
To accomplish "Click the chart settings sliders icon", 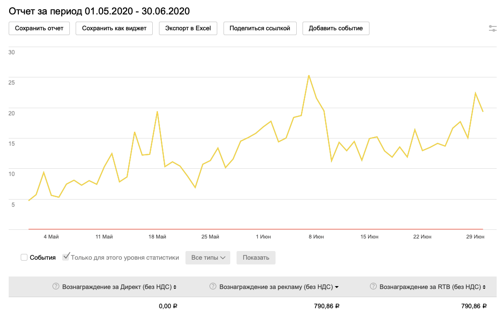I will (493, 28).
